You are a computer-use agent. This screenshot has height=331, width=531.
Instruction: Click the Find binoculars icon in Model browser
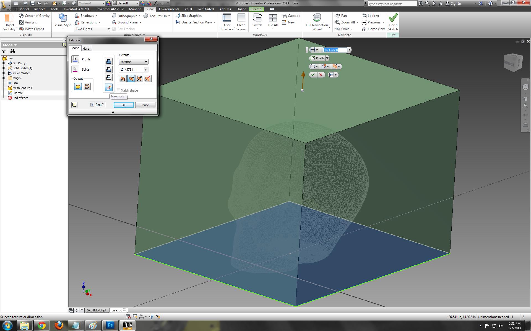pos(12,51)
